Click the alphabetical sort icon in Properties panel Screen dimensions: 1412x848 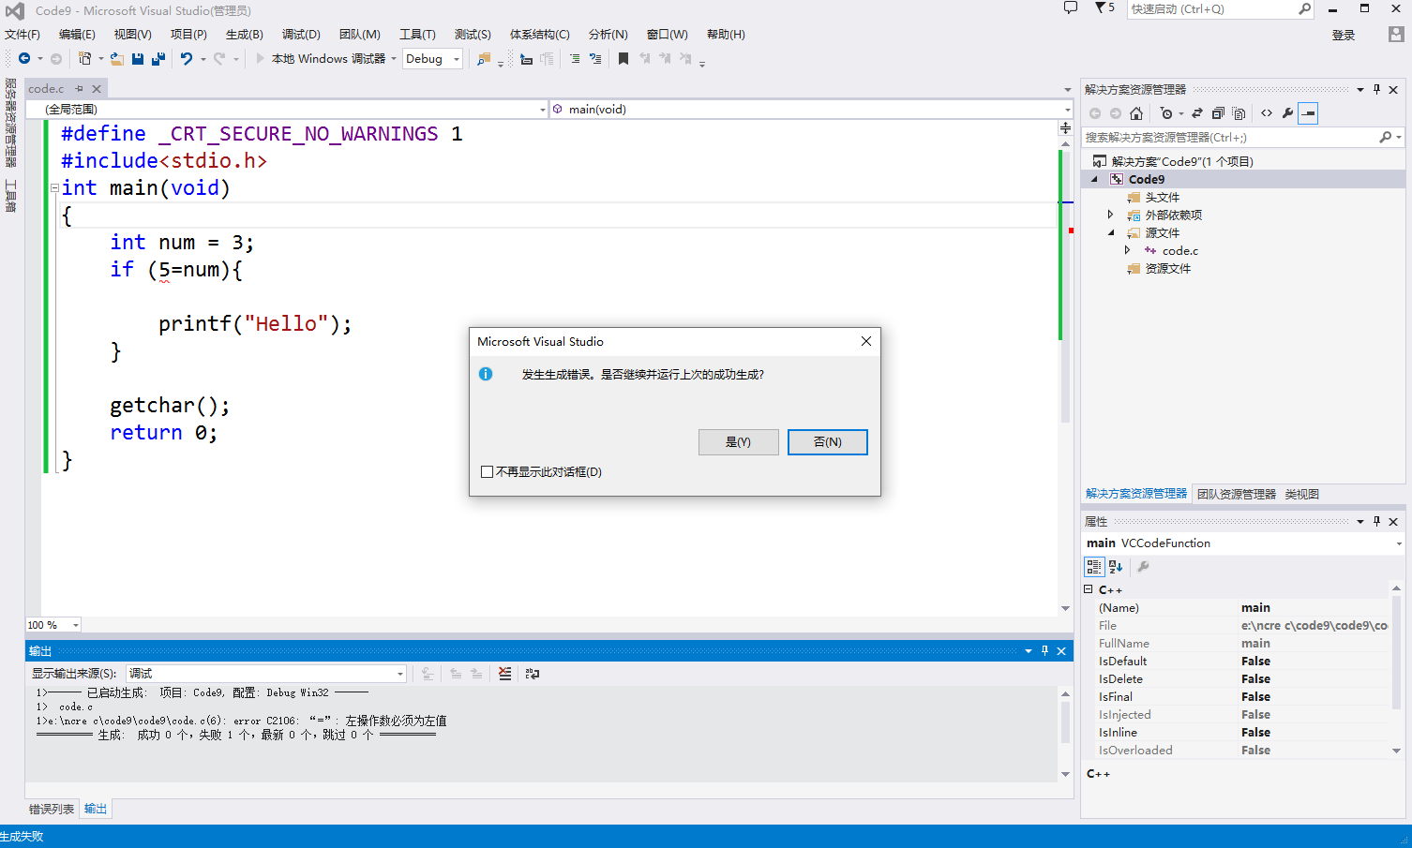tap(1116, 567)
